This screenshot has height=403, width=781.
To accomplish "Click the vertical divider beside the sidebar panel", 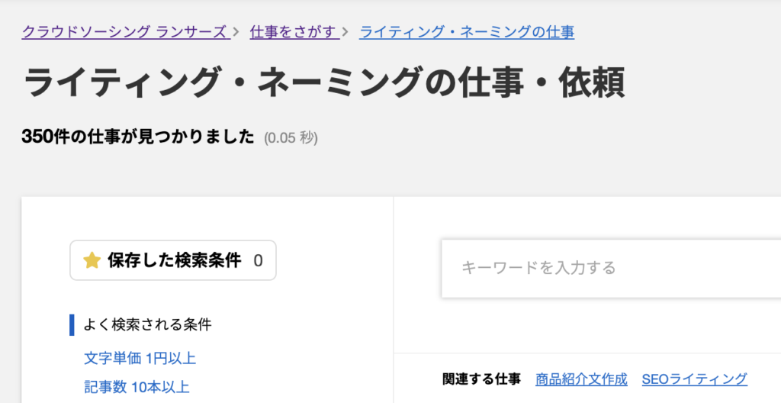I will [x=394, y=300].
